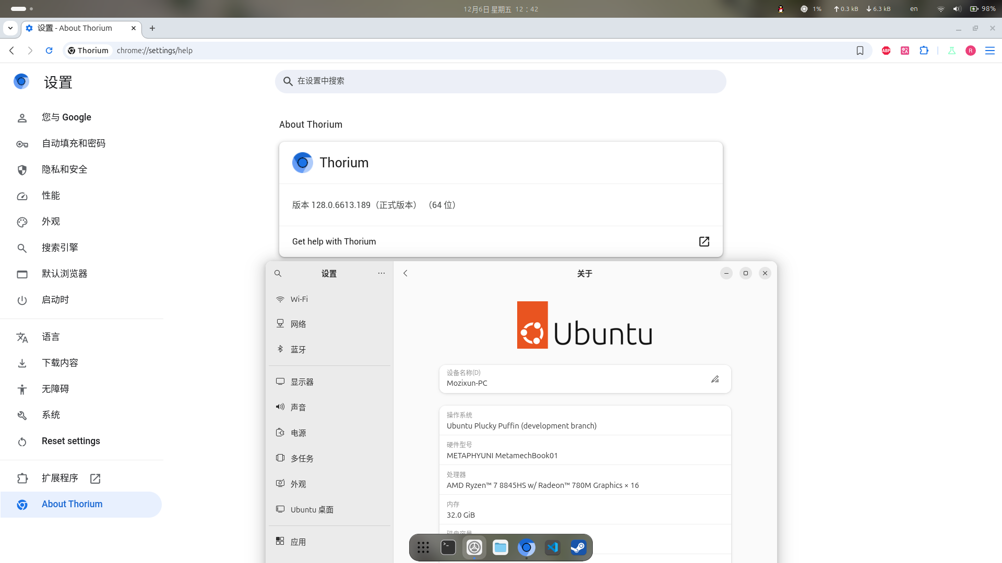
Task: Open Reset settings section
Action: click(x=81, y=441)
